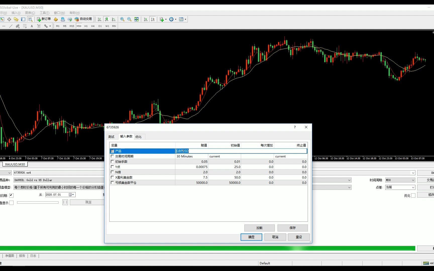
Task: Toggle chart auto scroll icon
Action: [x=146, y=19]
